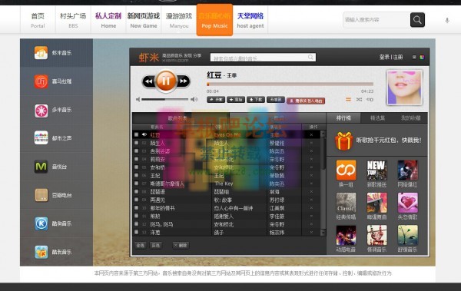Open the 虾米音乐 sidebar icon

pos(41,53)
